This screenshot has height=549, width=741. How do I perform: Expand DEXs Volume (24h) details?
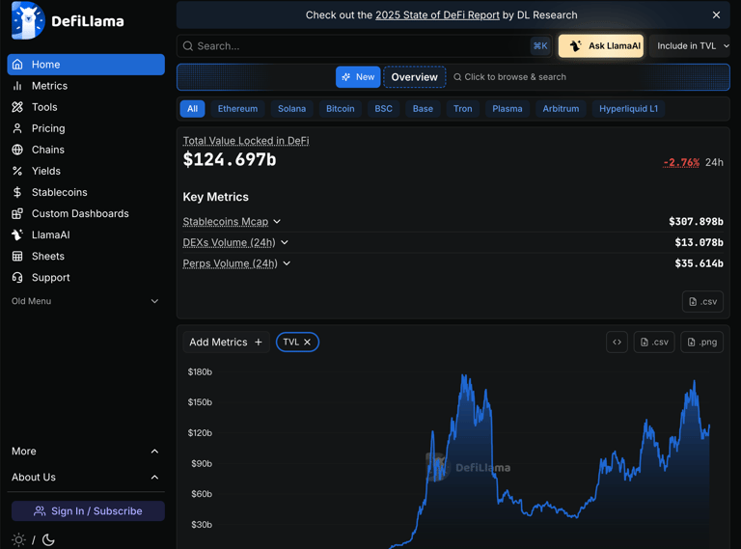point(285,242)
